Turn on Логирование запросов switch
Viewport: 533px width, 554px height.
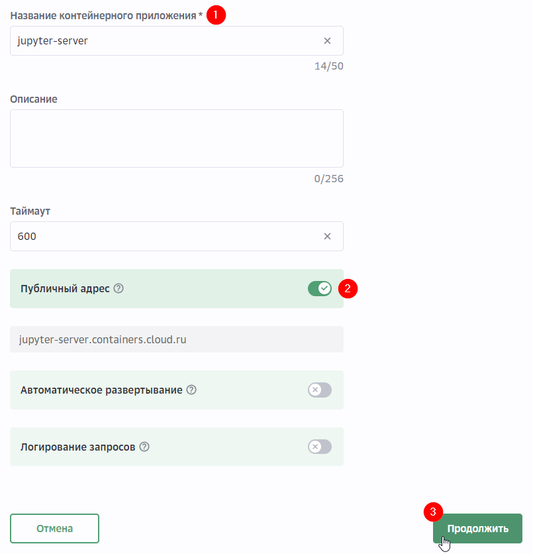[319, 447]
